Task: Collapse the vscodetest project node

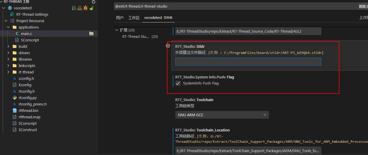Action: (x=4, y=8)
